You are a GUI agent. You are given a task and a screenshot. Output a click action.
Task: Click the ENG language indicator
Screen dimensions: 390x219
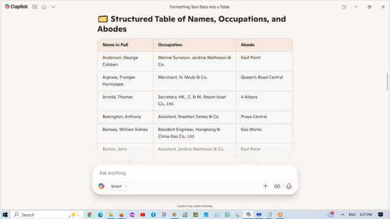(x=352, y=215)
